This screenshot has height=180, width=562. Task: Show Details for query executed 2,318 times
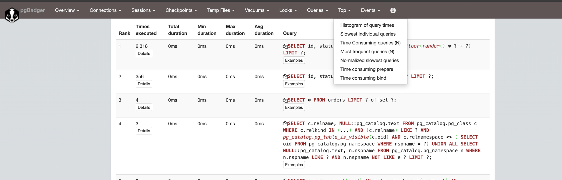144,54
